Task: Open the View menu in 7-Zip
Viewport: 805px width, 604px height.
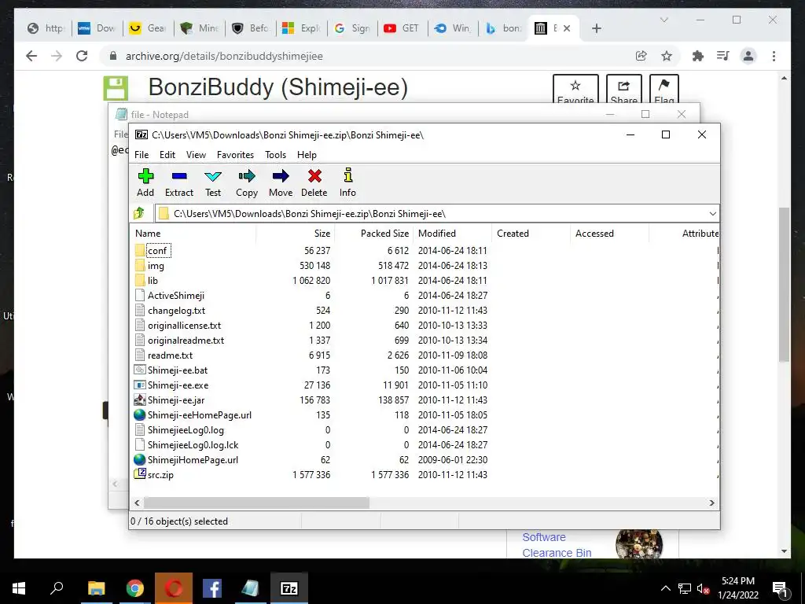Action: (x=196, y=155)
